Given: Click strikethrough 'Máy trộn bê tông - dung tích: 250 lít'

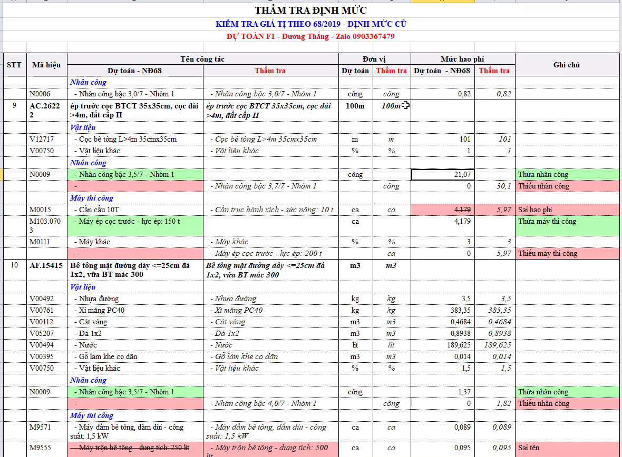Looking at the screenshot, I should [x=135, y=450].
